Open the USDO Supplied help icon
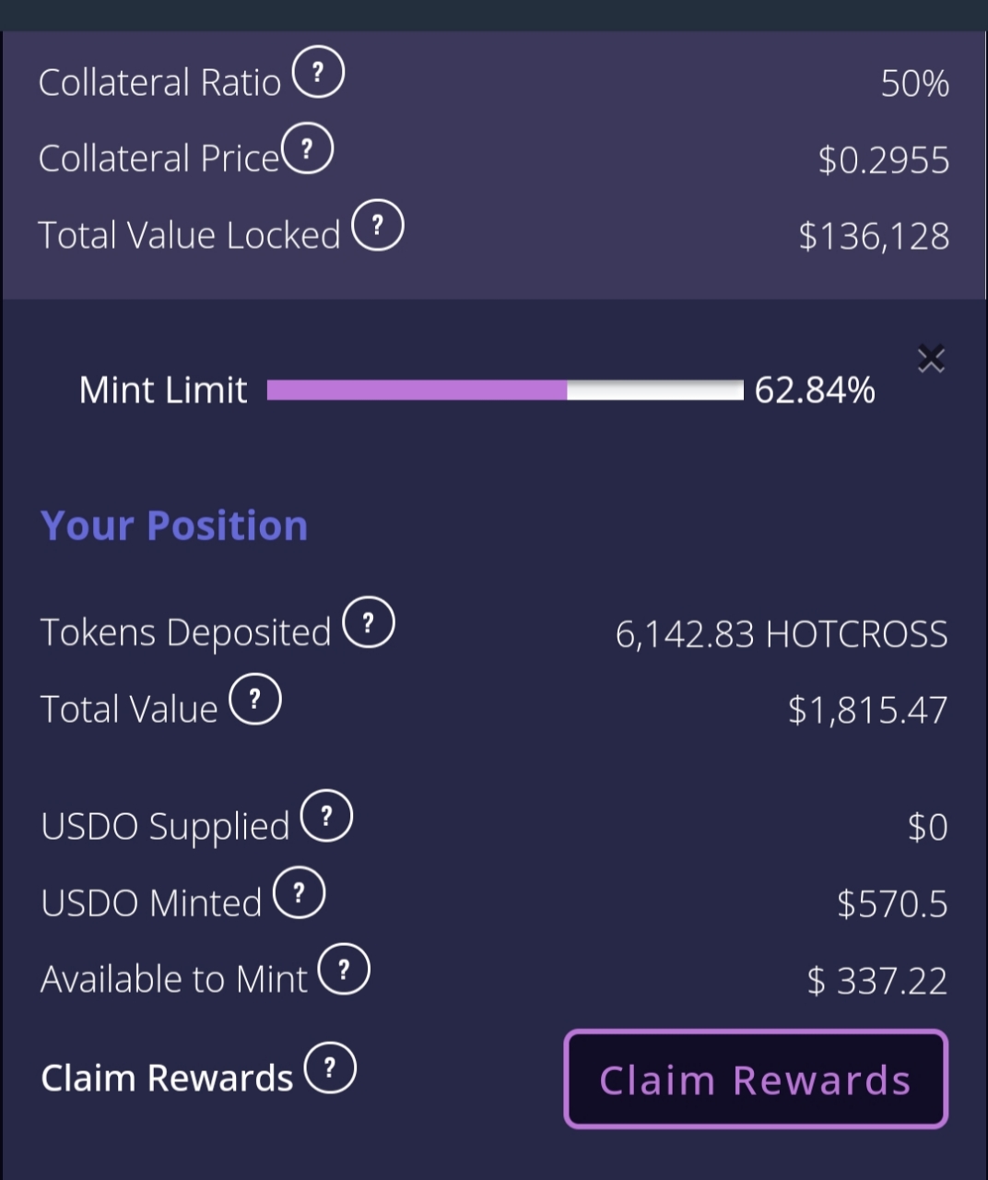Viewport: 988px width, 1180px height. [326, 816]
